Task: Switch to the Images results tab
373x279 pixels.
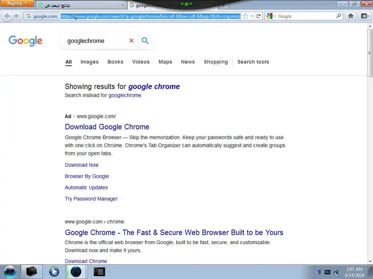Action: [x=90, y=62]
